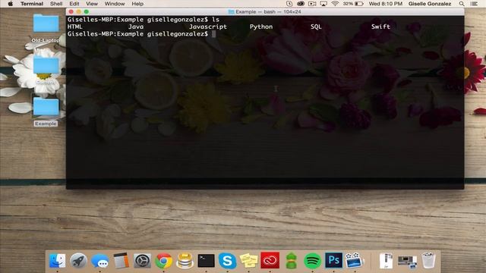Open the Apple menu

click(x=10, y=4)
